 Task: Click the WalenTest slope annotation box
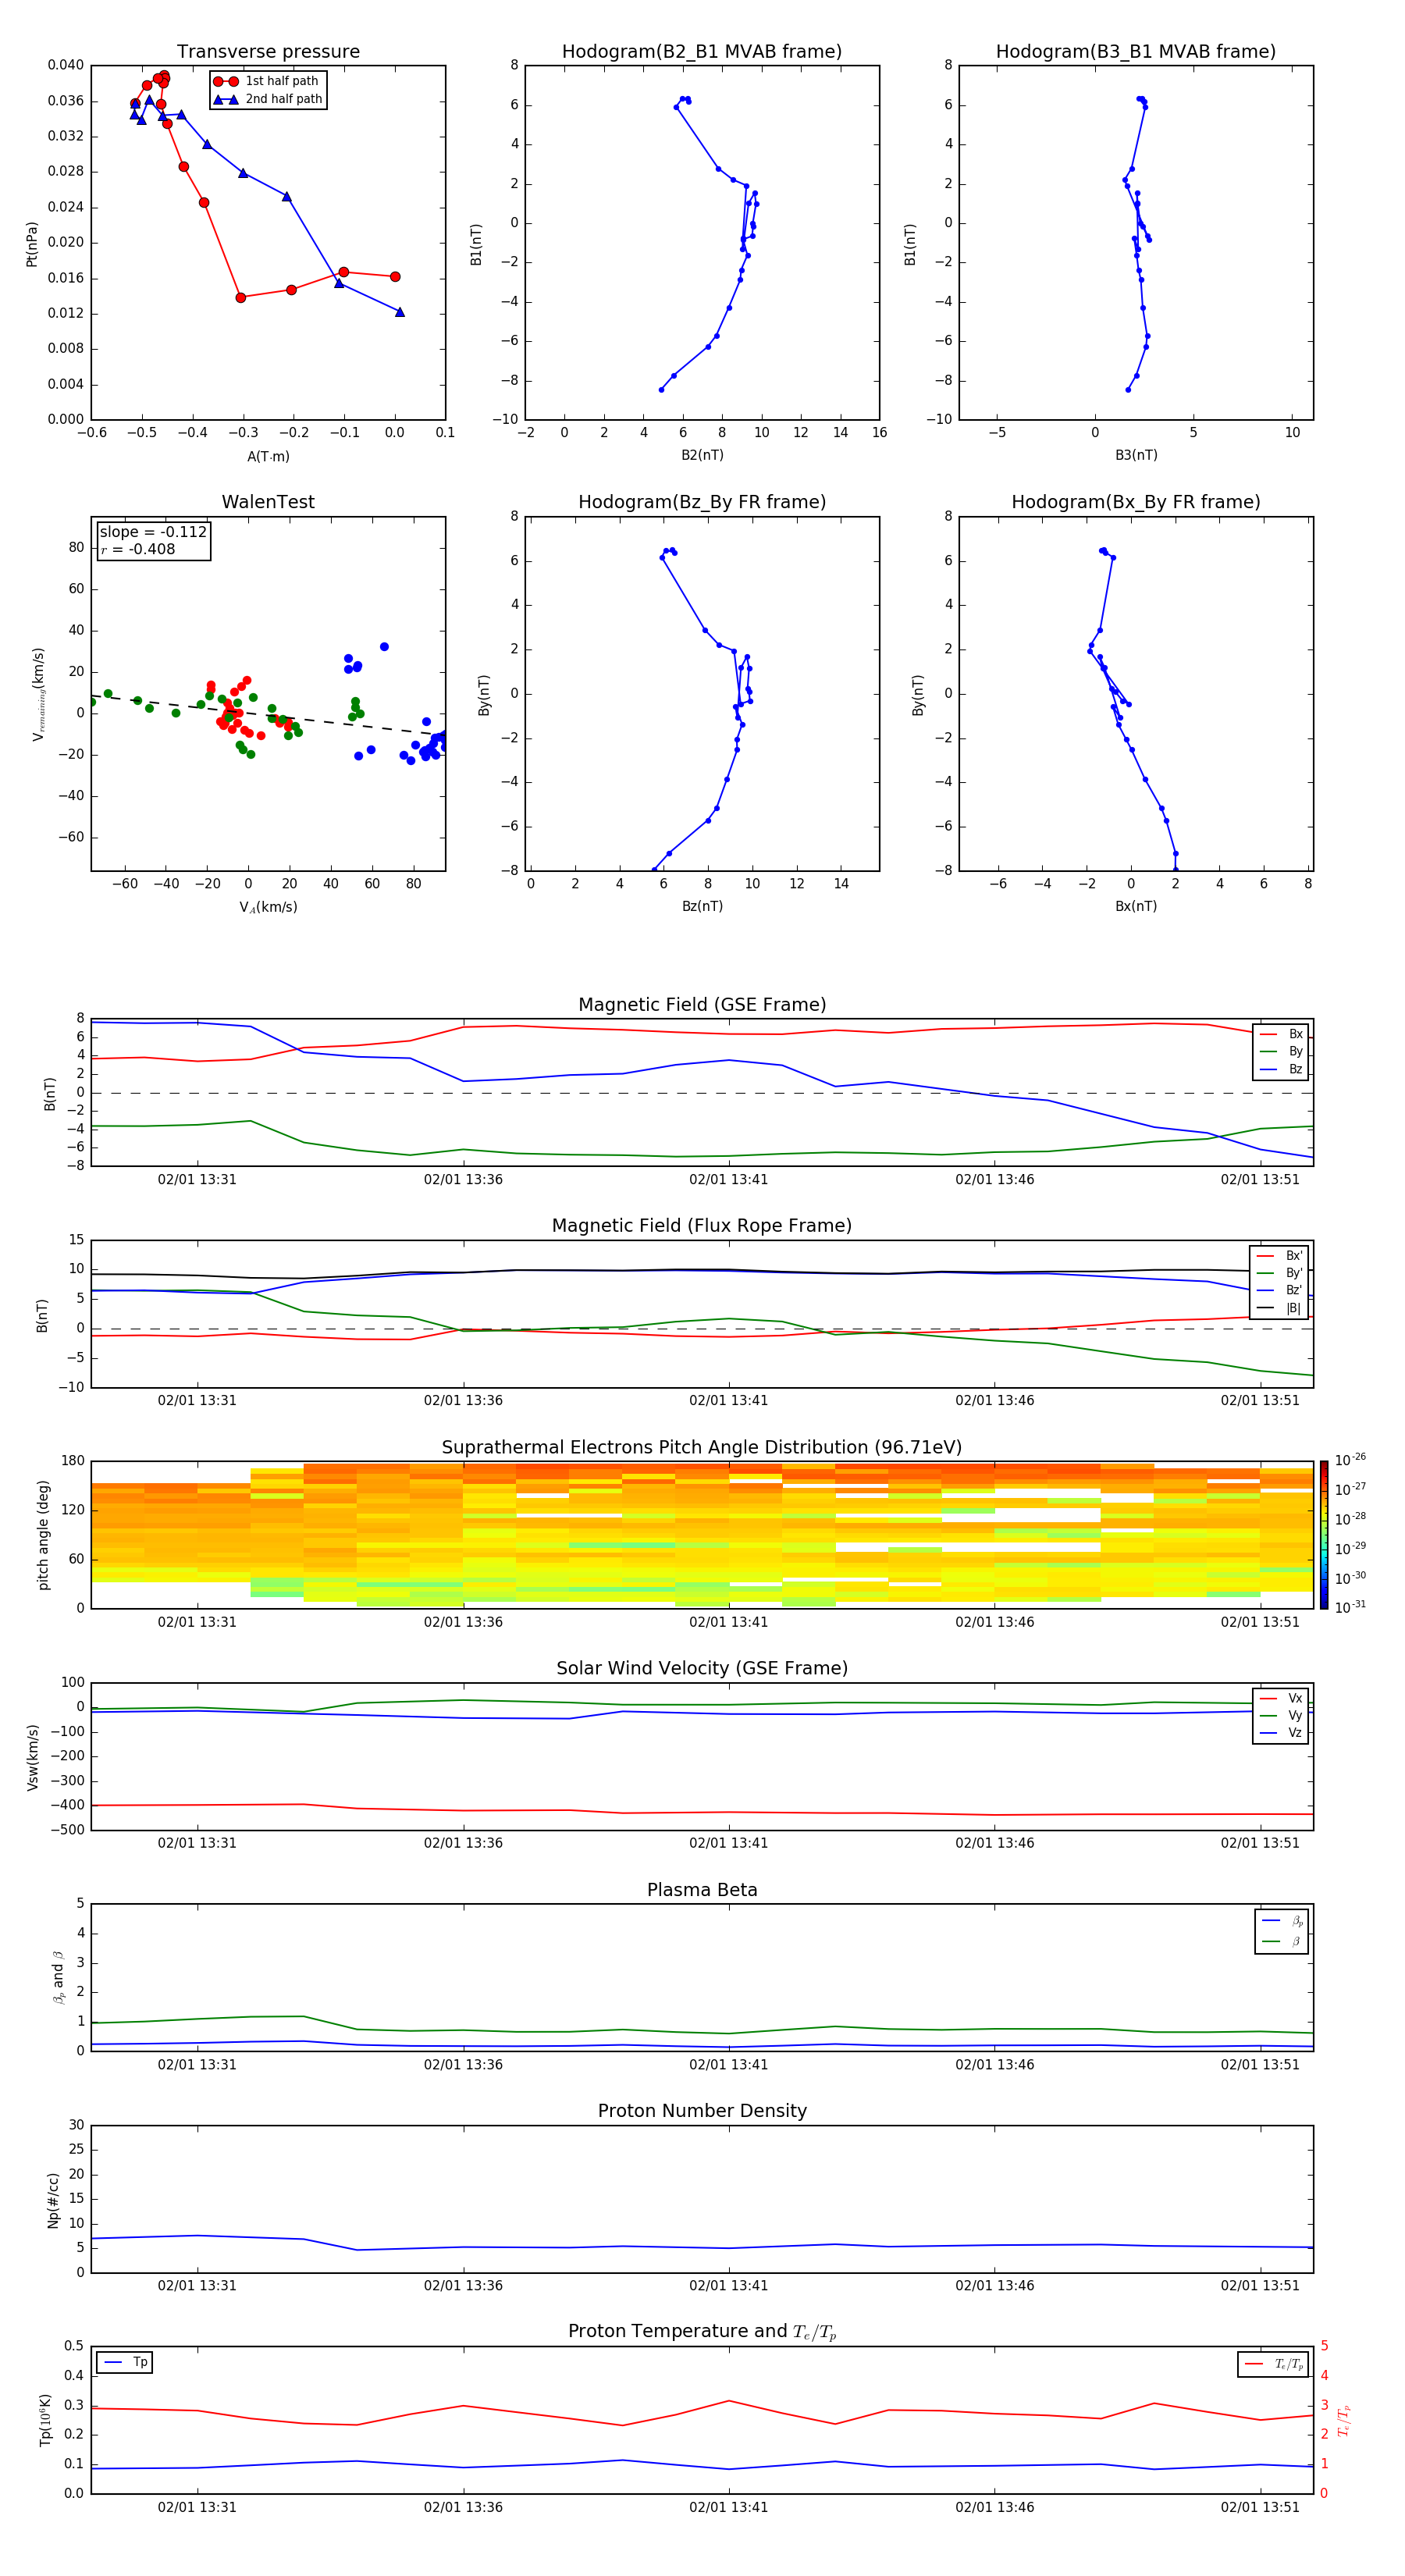153,541
